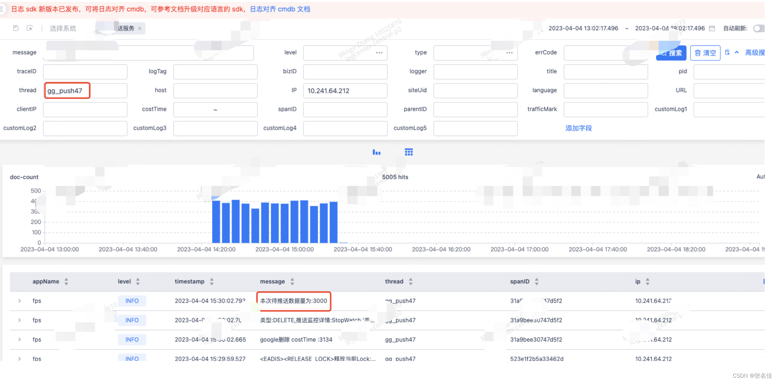
Task: Click the document icon next to 清空
Action: (x=727, y=52)
